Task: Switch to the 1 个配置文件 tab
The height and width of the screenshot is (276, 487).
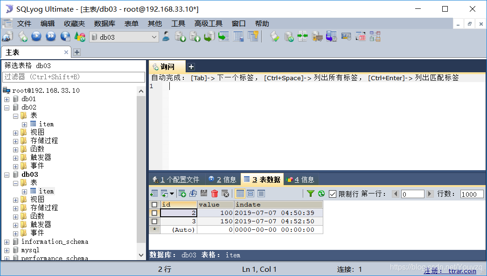Action: tap(176, 179)
